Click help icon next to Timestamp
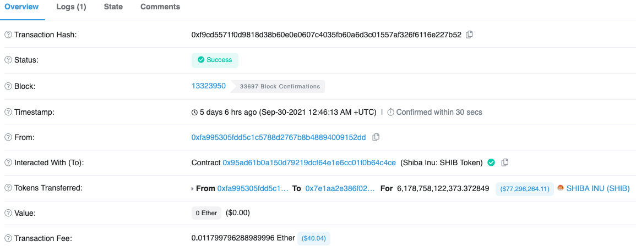 click(x=8, y=112)
